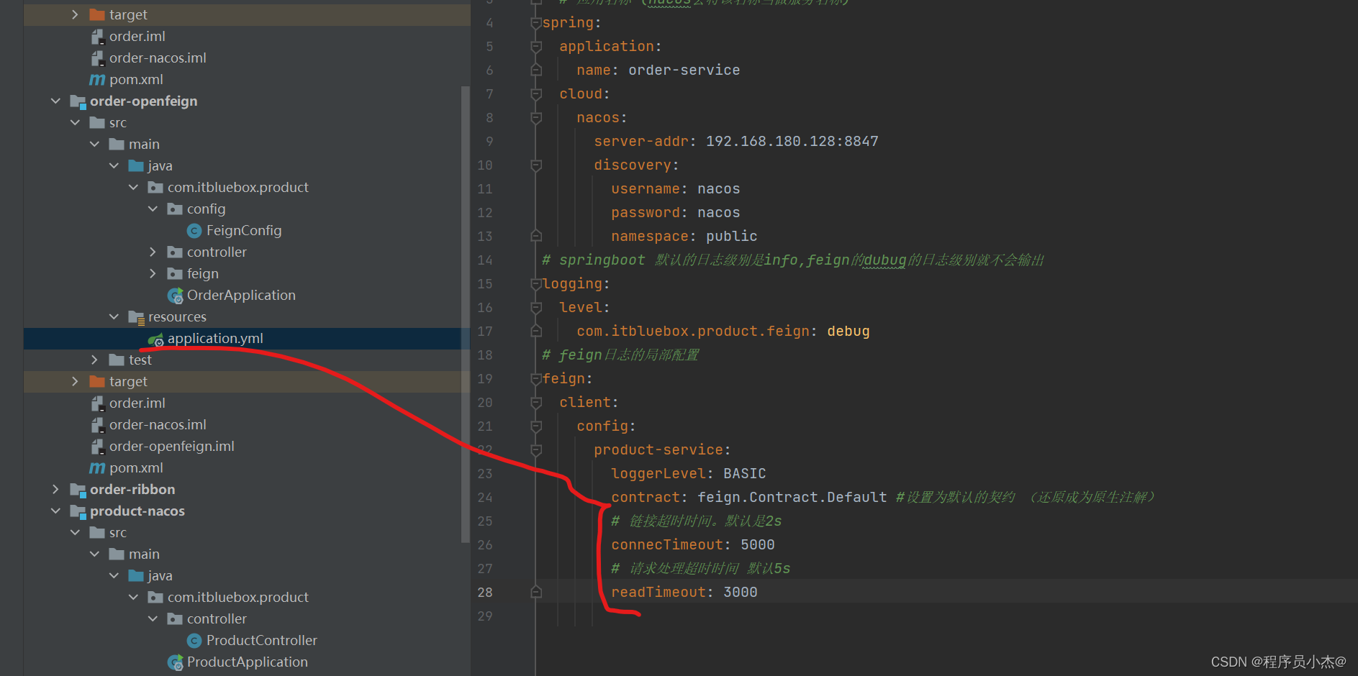Click the product-nacos module folder icon

click(x=78, y=511)
